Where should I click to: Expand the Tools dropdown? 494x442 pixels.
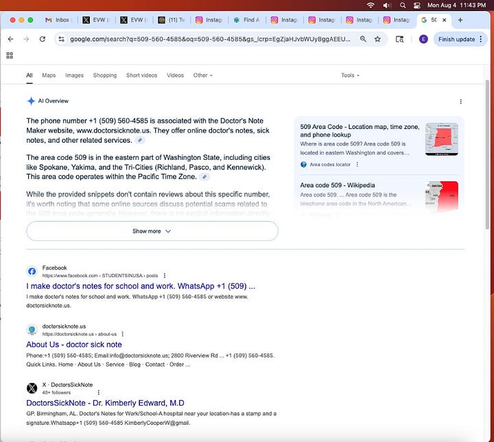click(x=350, y=75)
